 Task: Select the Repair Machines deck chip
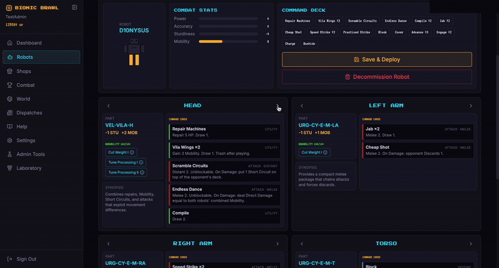coord(298,21)
